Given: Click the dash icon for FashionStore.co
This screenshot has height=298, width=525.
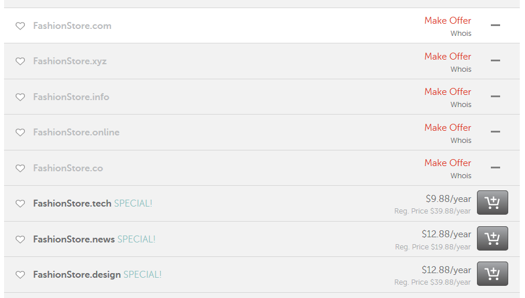Looking at the screenshot, I should (x=495, y=167).
